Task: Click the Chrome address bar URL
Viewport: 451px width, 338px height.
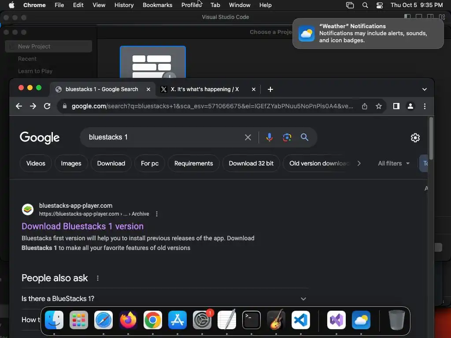Action: click(x=212, y=106)
